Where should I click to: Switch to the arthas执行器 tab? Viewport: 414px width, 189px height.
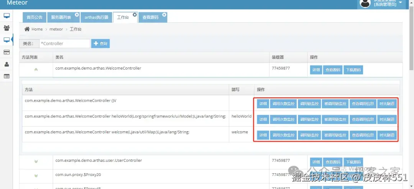pos(96,17)
